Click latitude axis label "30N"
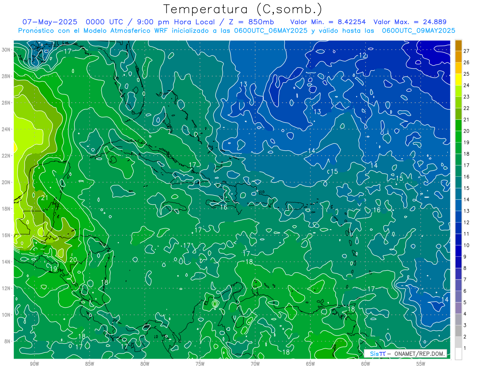Viewport: 477px width, 369px height. click(x=6, y=50)
